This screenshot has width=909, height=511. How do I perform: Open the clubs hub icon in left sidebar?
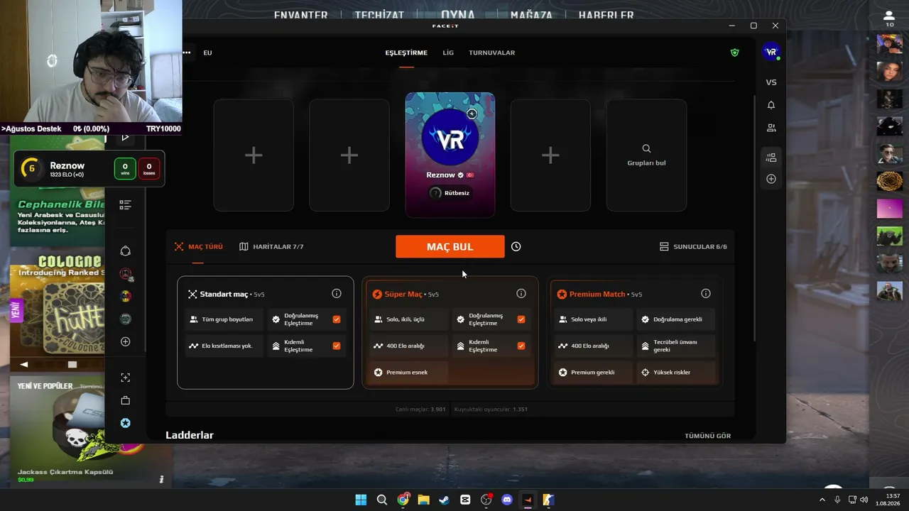126,251
